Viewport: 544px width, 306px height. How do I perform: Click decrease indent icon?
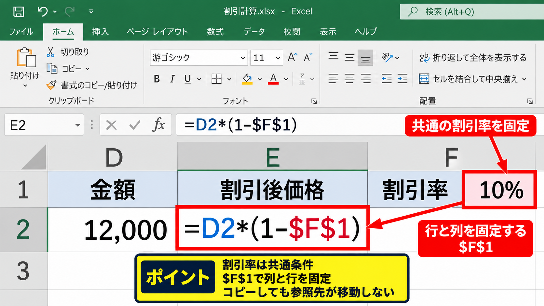pos(387,79)
